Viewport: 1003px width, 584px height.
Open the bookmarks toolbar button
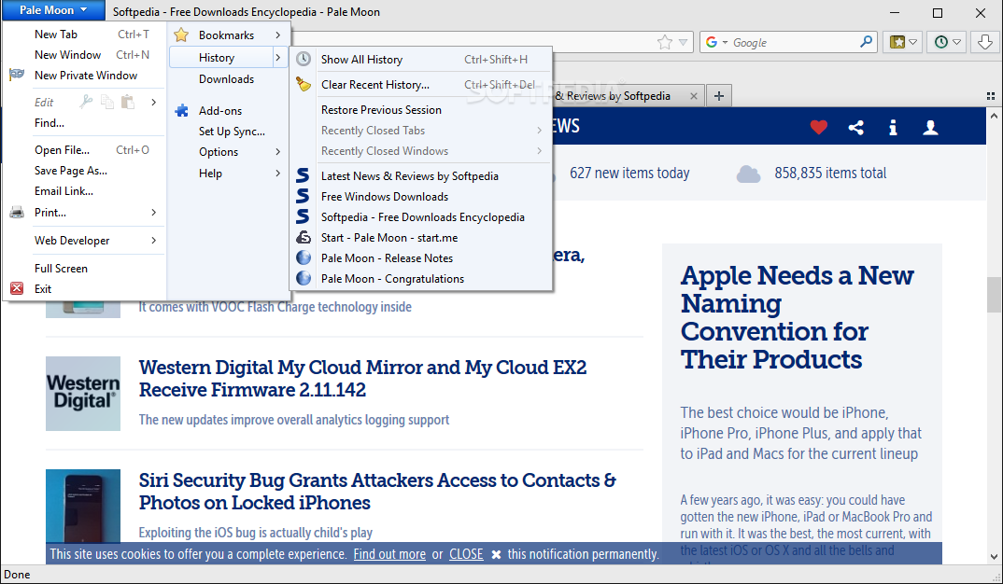pos(903,42)
